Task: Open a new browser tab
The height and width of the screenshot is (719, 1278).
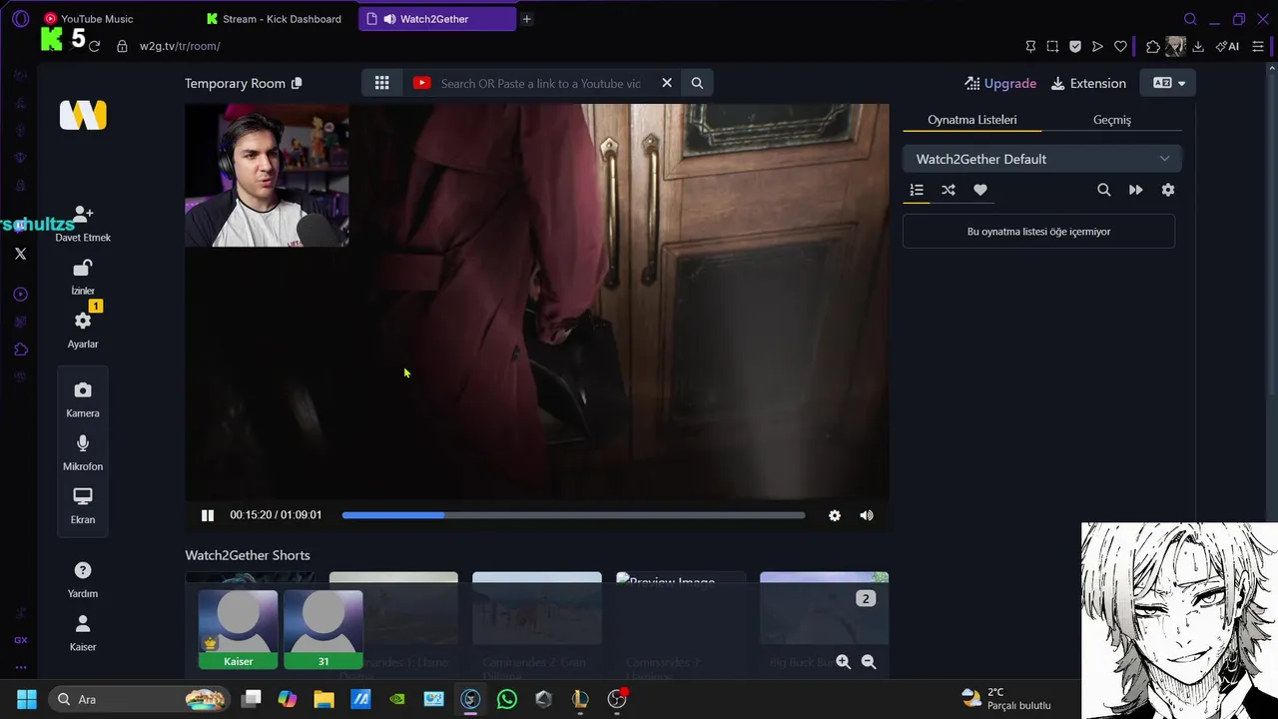Action: coord(527,19)
